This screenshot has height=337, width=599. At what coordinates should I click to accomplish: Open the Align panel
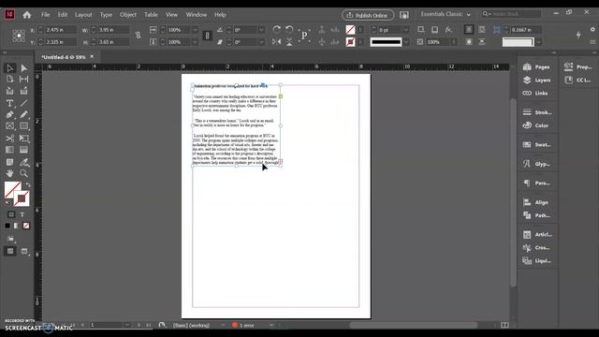pyautogui.click(x=536, y=202)
